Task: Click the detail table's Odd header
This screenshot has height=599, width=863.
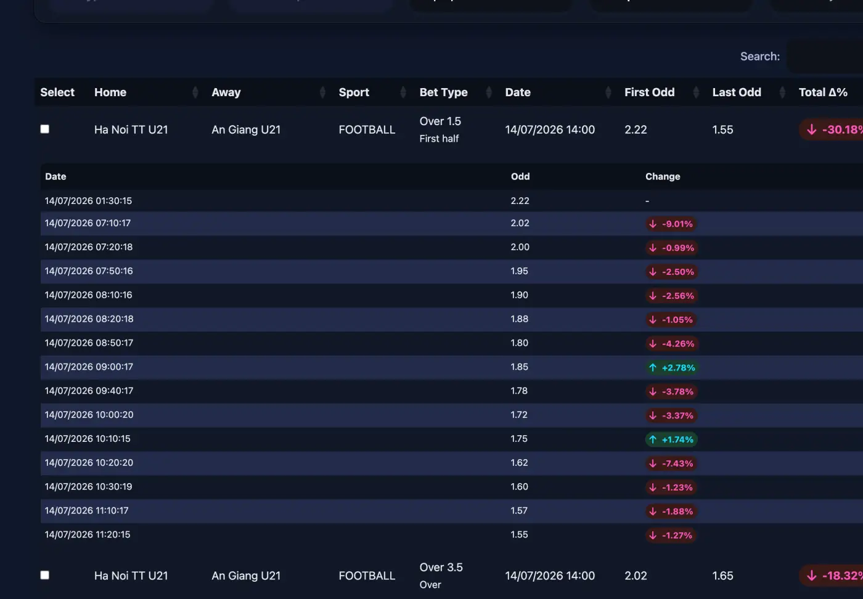Action: [x=520, y=176]
